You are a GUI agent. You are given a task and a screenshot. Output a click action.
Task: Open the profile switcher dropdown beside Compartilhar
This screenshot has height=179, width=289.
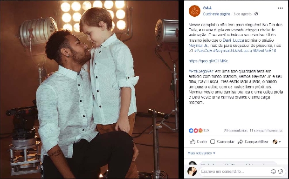[x=277, y=142]
